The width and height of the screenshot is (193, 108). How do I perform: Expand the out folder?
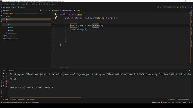5,19
